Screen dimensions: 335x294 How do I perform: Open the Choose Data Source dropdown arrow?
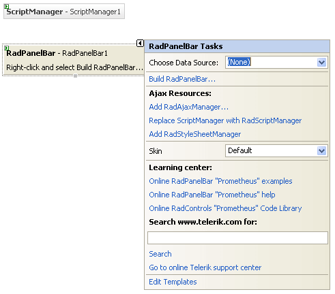pos(321,62)
